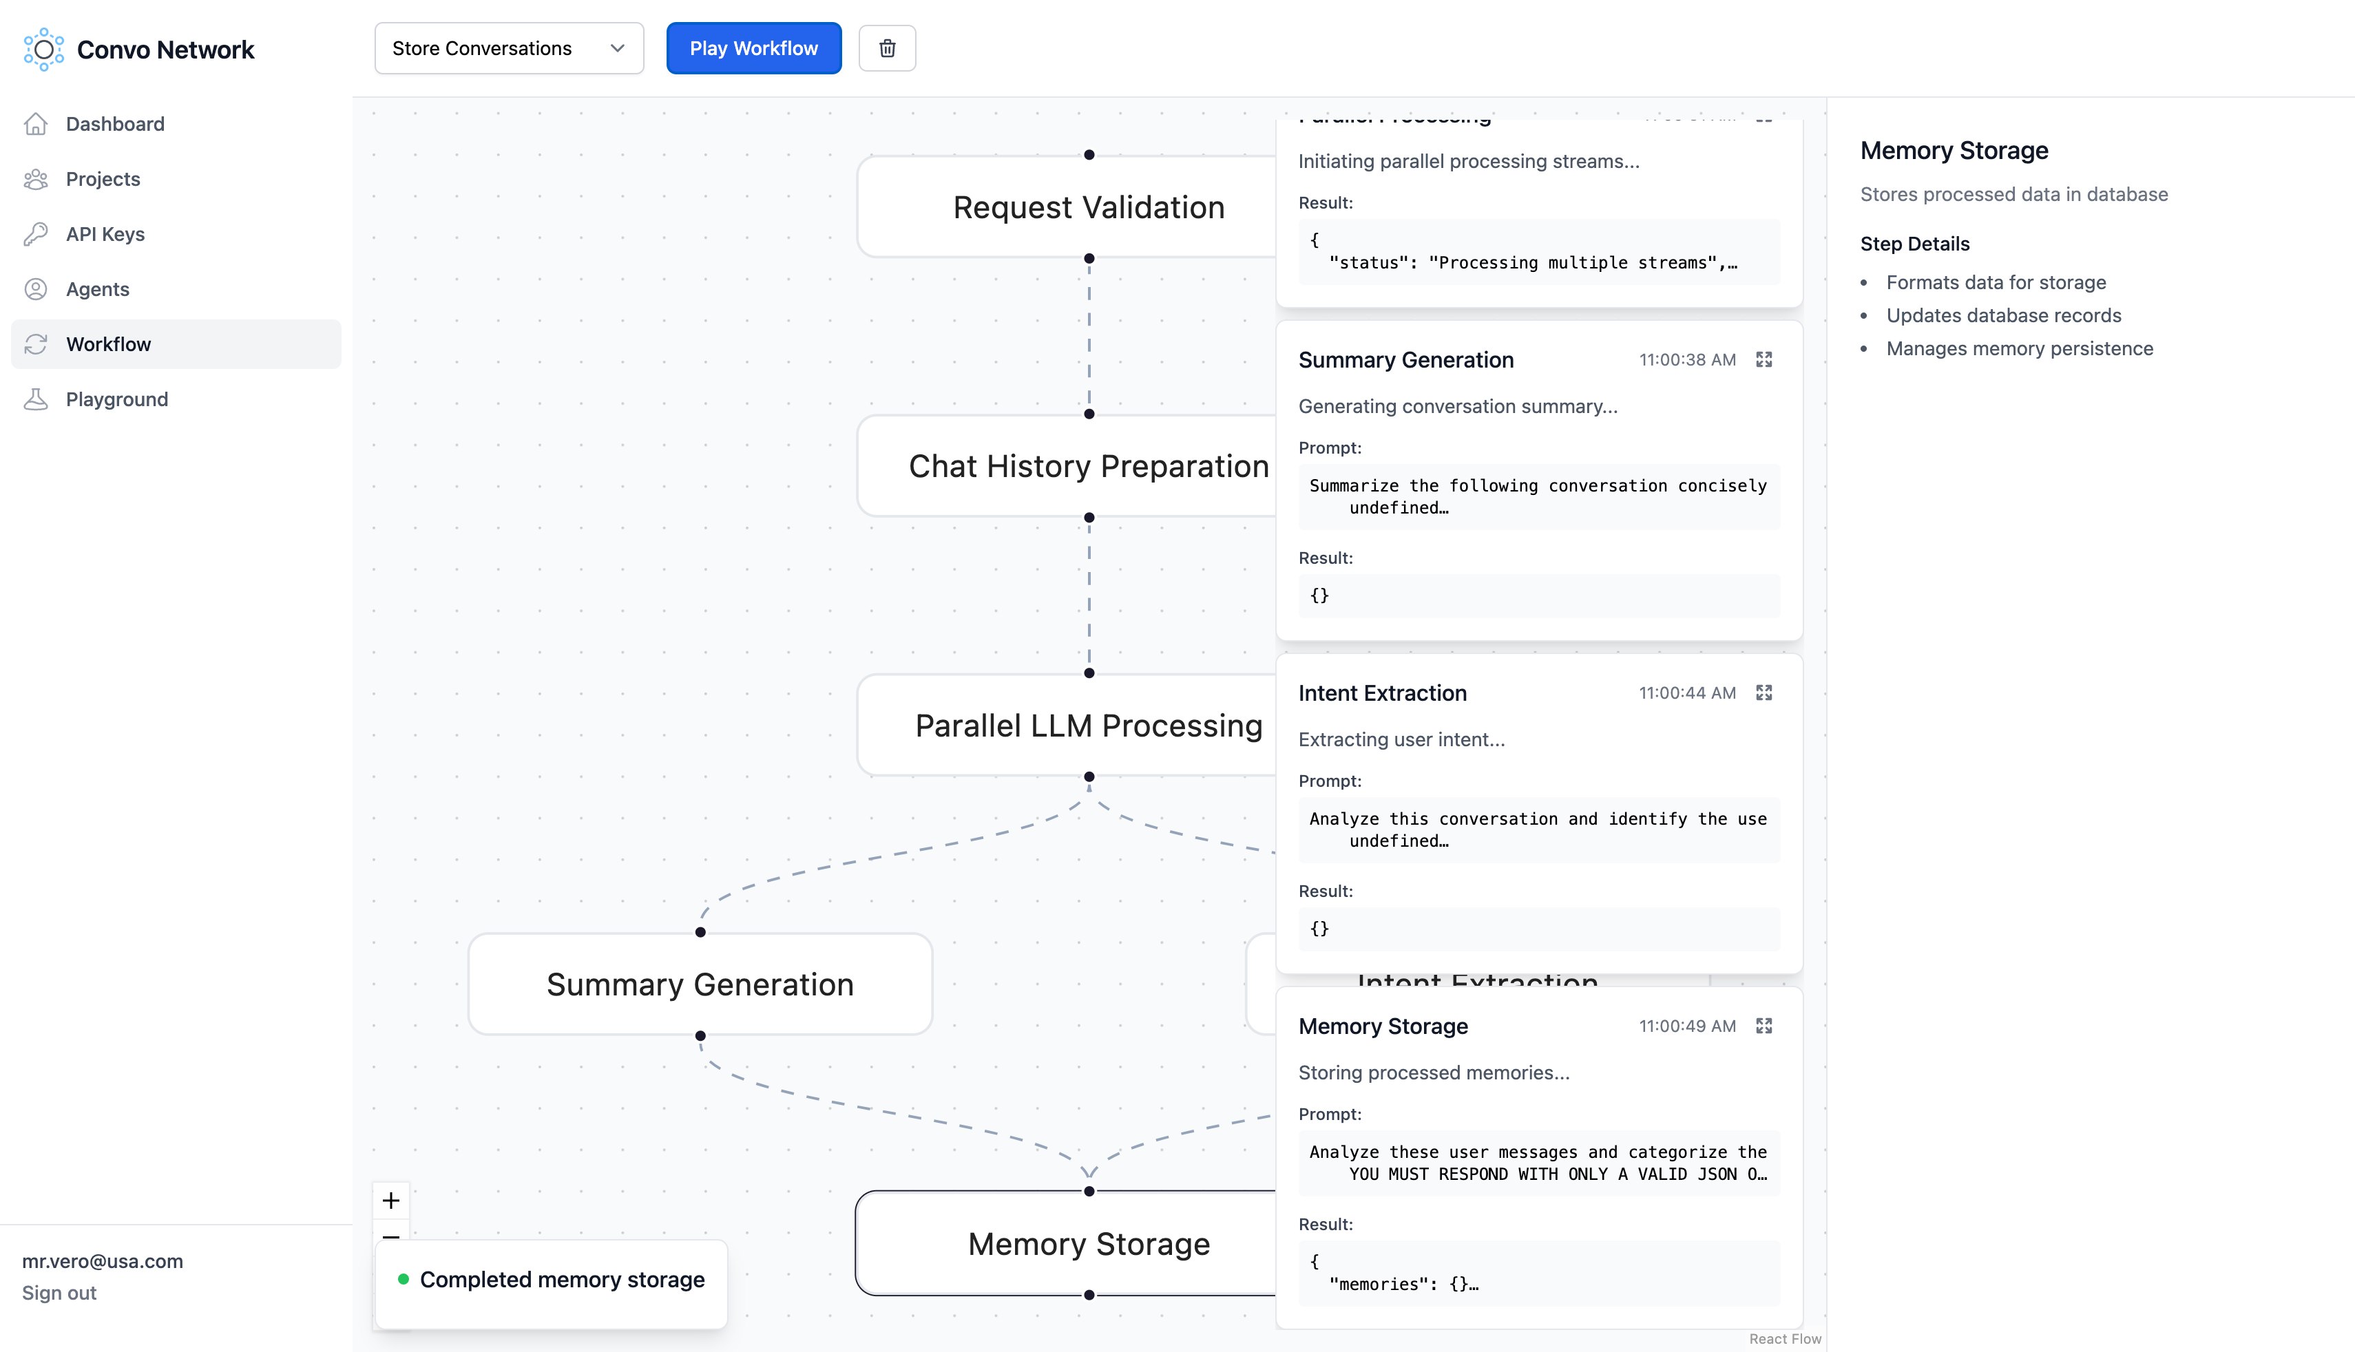Viewport: 2355px width, 1352px height.
Task: Click the "memories" result block
Action: pos(1539,1273)
